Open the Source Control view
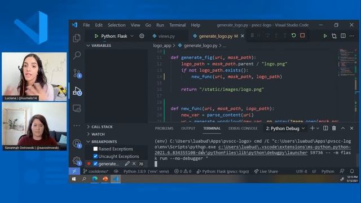The width and height of the screenshot is (361, 203). pos(77,73)
